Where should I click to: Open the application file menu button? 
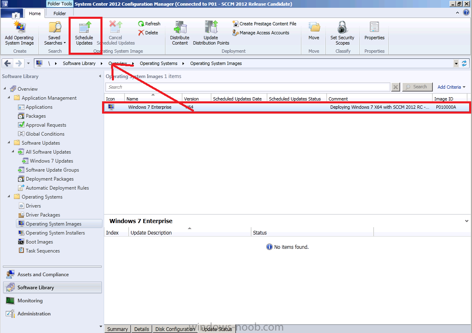11,13
